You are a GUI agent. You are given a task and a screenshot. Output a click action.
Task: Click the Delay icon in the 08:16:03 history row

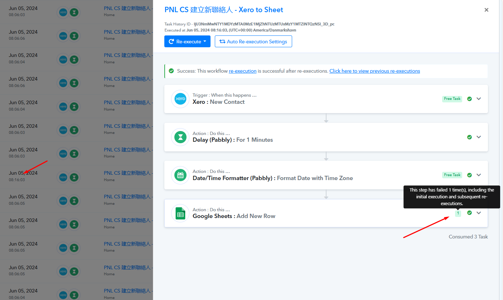point(74,178)
